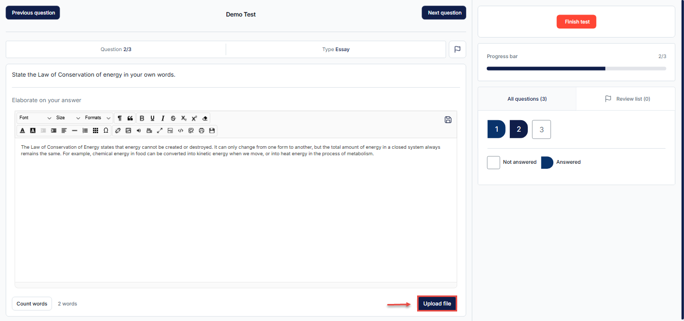This screenshot has width=684, height=321.
Task: Click the Finish test button
Action: [576, 22]
